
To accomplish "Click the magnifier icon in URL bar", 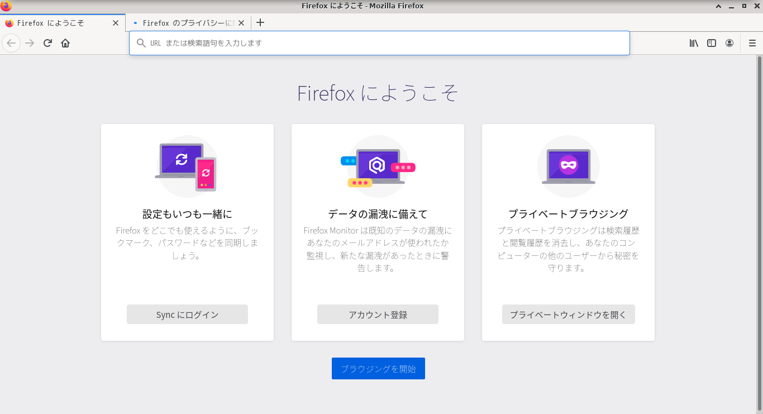I will [141, 43].
